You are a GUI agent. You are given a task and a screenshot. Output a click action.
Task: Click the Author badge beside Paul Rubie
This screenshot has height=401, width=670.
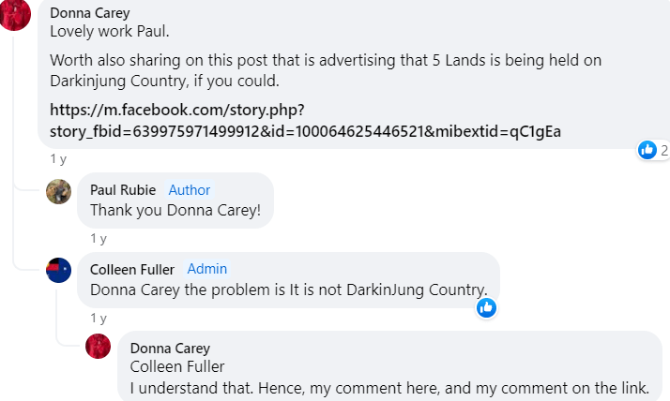[190, 190]
